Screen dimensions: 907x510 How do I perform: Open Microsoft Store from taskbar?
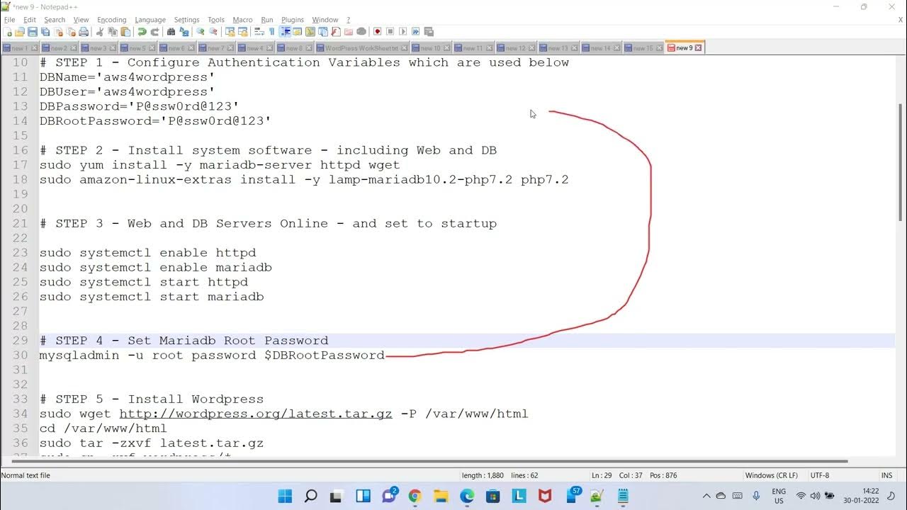[492, 496]
